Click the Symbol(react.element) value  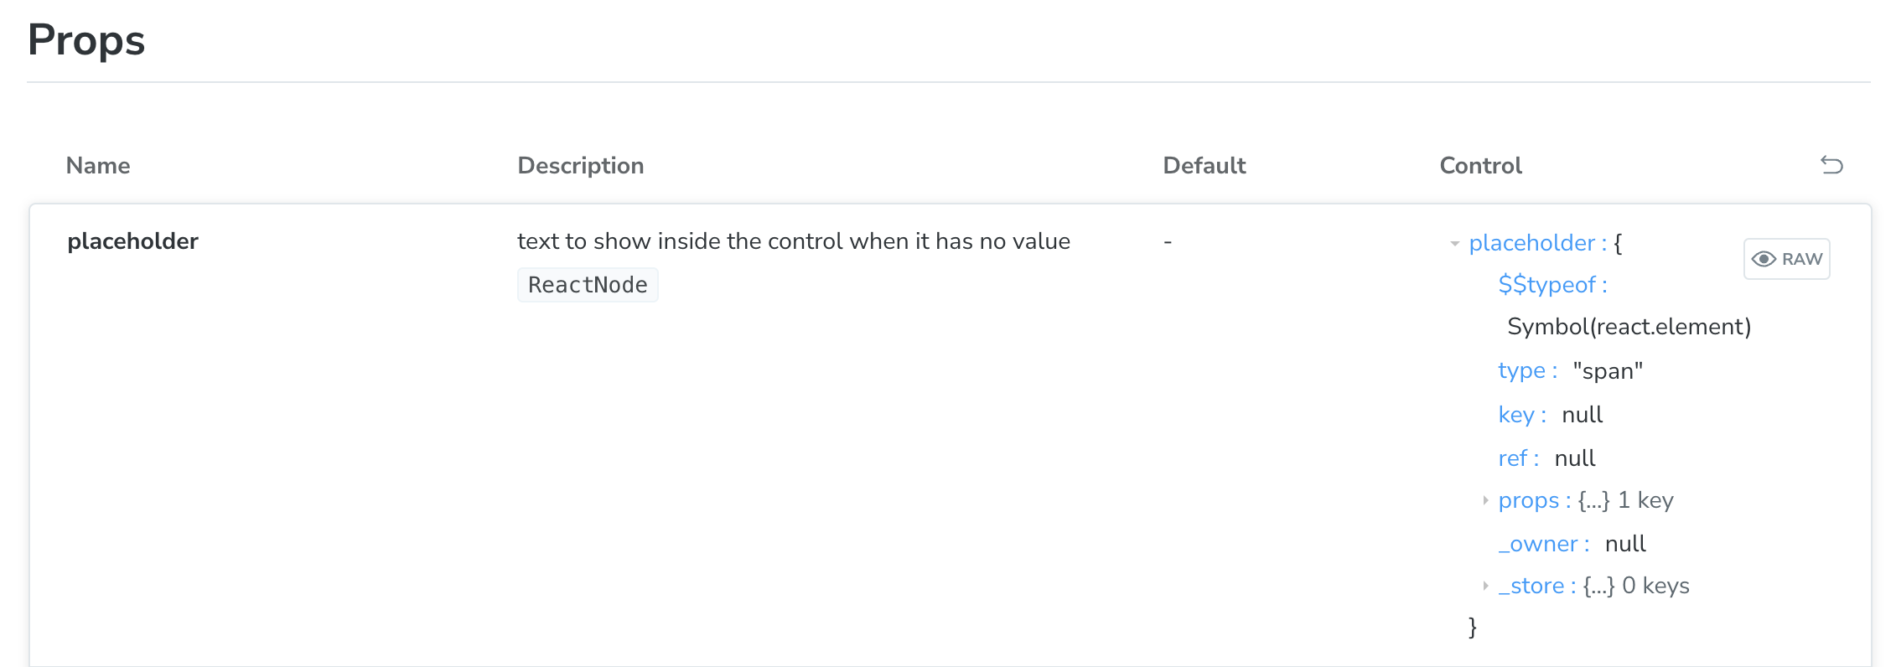click(x=1629, y=327)
